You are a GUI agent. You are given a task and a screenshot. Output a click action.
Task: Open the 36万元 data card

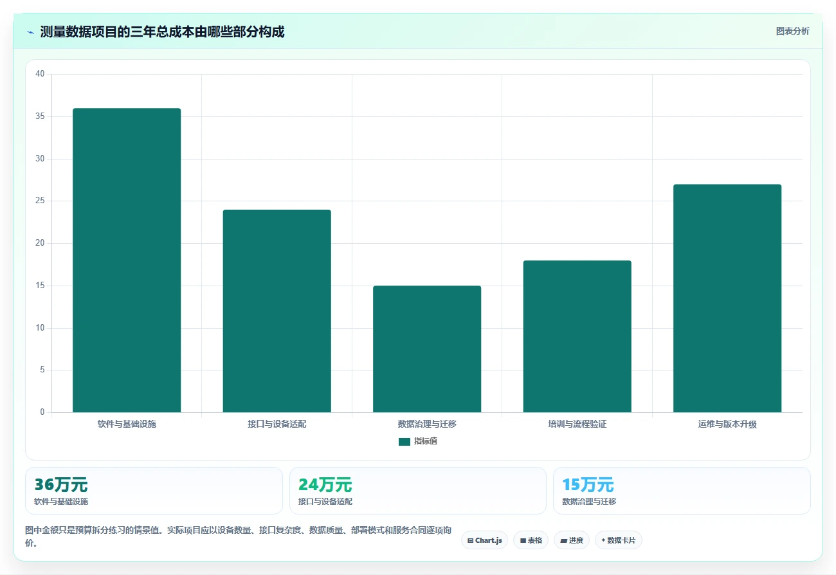pyautogui.click(x=154, y=491)
